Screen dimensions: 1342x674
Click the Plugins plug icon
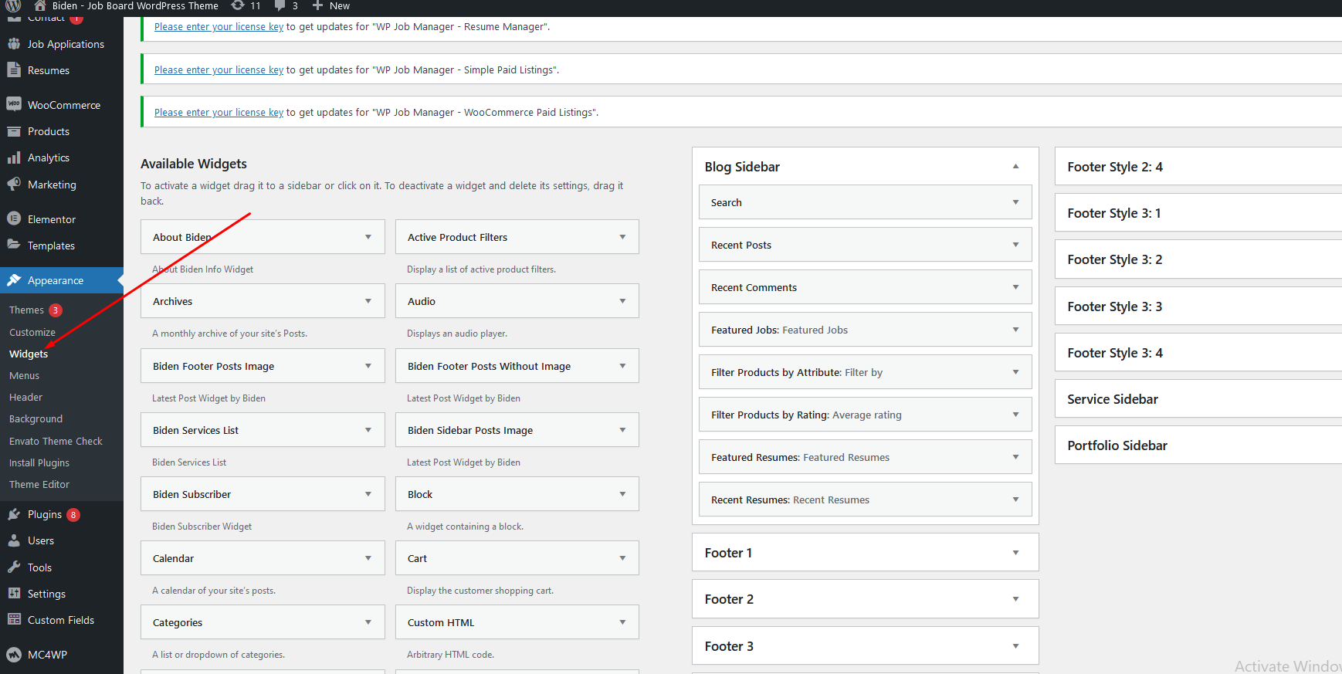[x=14, y=514]
